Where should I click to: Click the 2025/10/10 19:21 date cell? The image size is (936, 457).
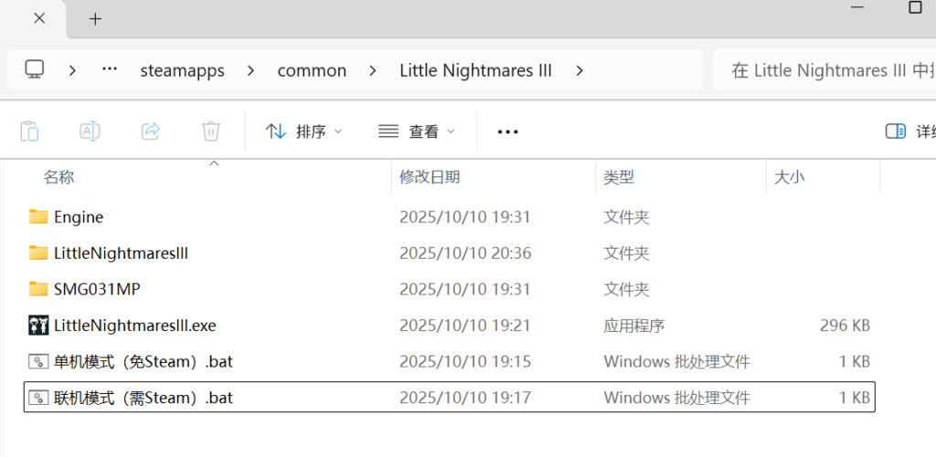[x=465, y=325]
